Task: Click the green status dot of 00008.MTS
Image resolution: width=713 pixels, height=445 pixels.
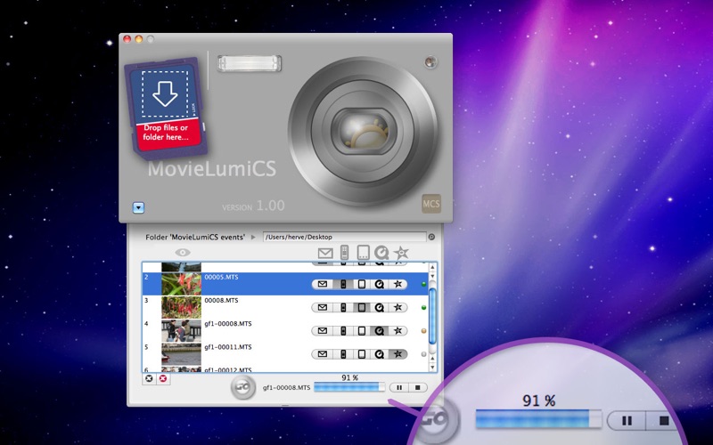Action: point(424,307)
